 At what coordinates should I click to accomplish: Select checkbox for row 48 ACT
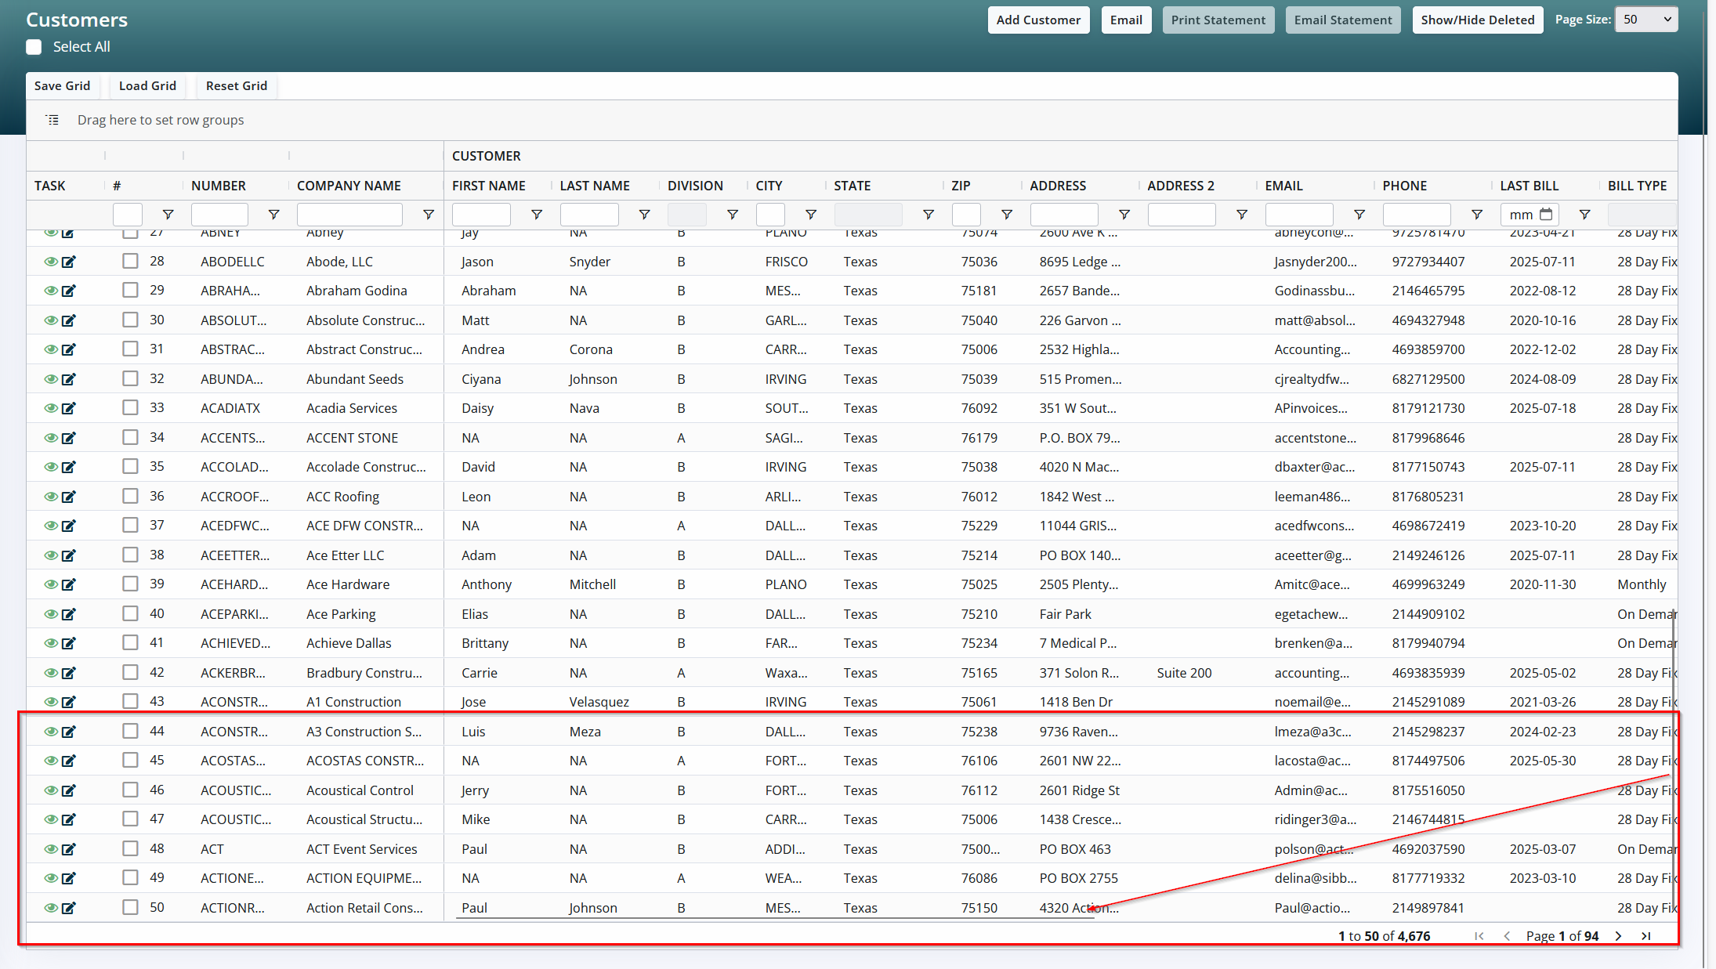pyautogui.click(x=130, y=849)
